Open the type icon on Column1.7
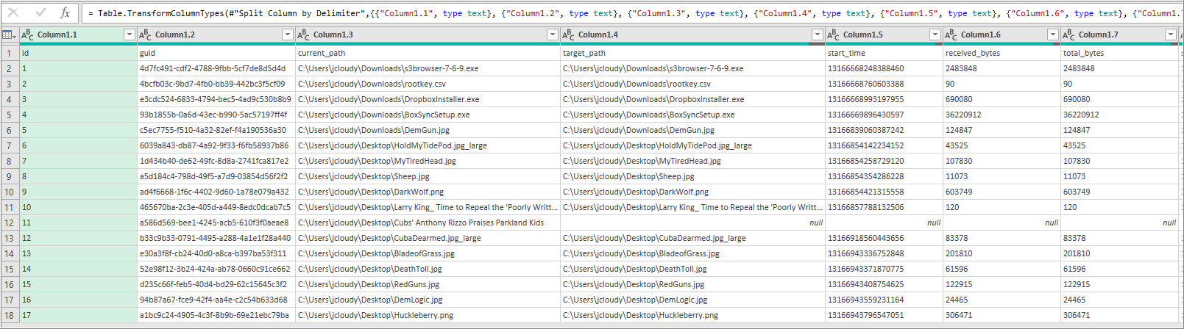 (x=1068, y=35)
